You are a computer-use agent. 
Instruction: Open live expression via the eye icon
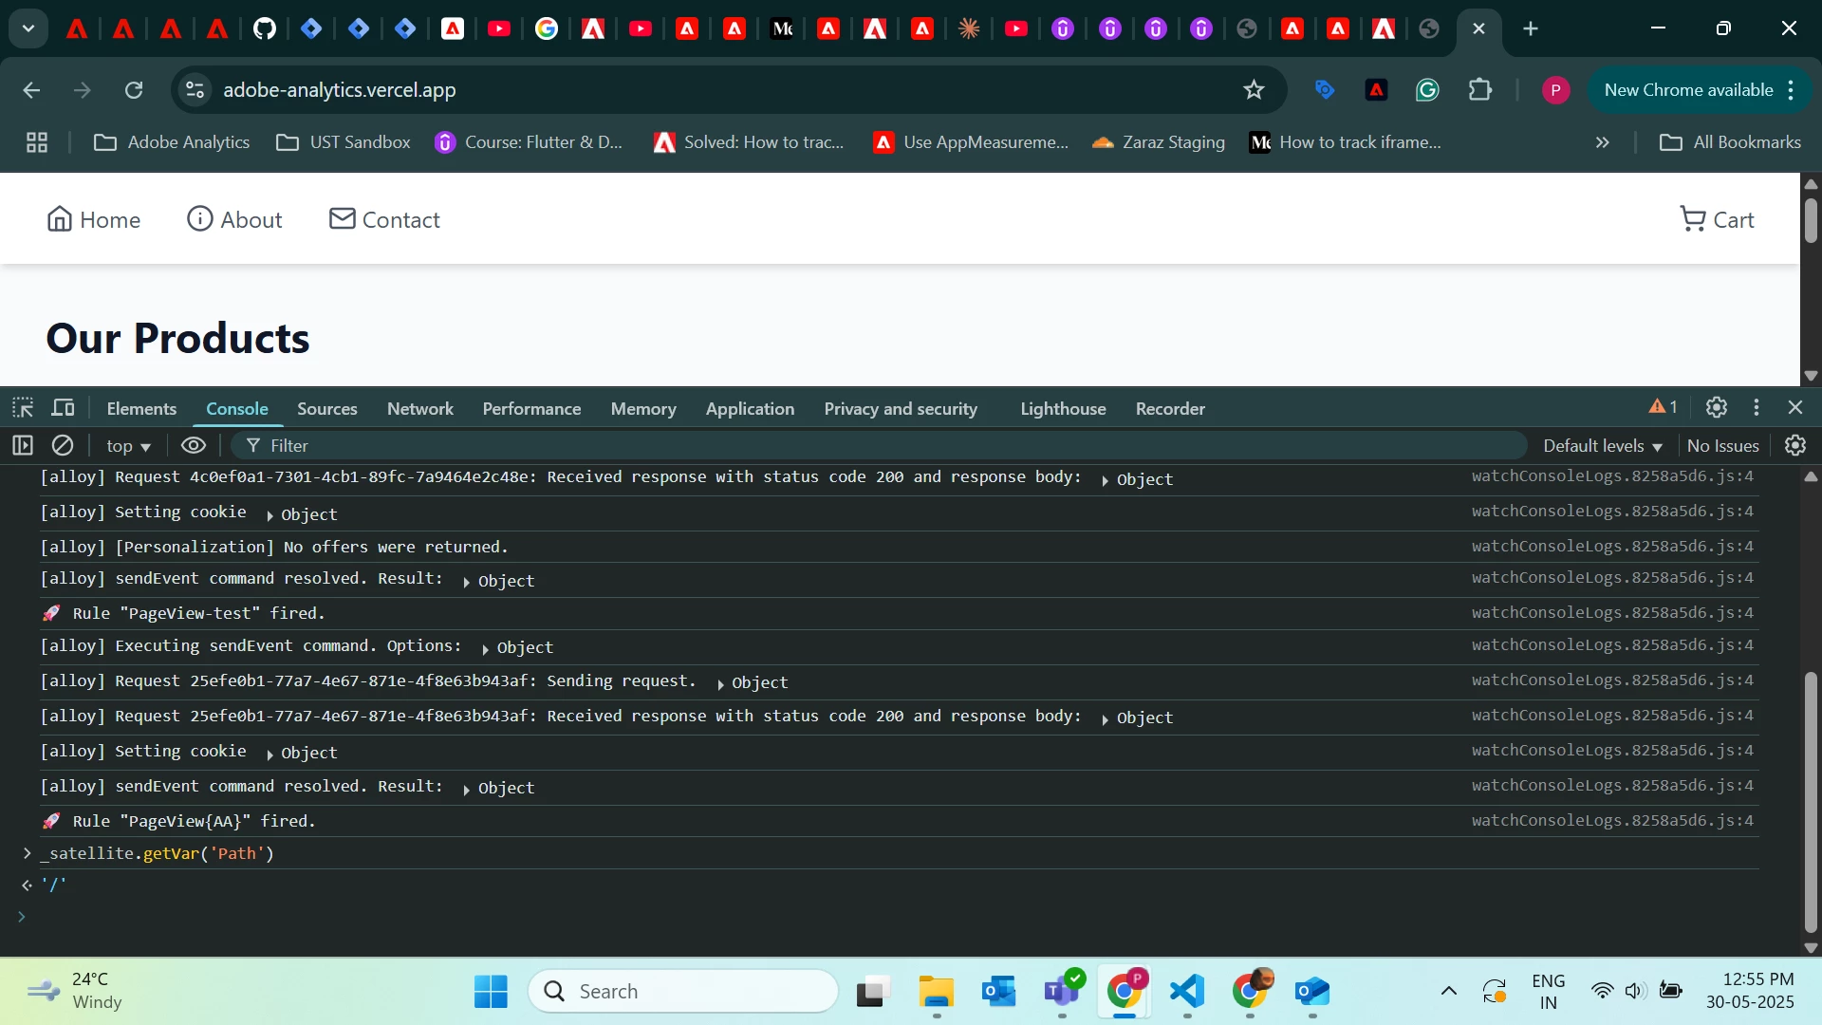pos(194,445)
